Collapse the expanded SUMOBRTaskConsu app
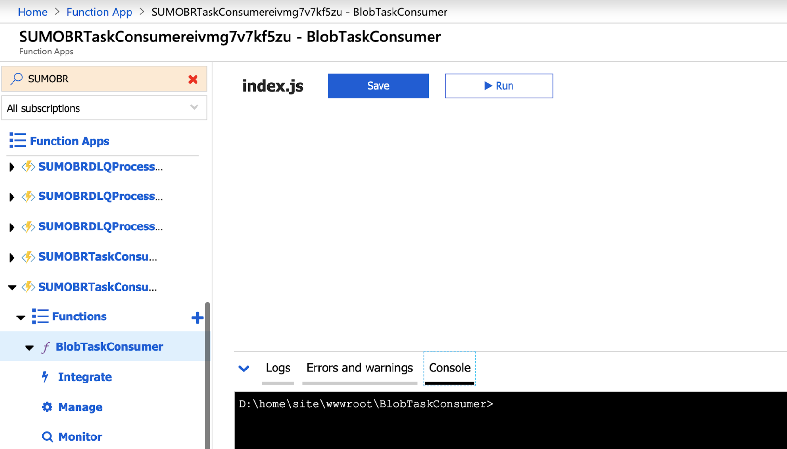The width and height of the screenshot is (787, 449). 12,287
